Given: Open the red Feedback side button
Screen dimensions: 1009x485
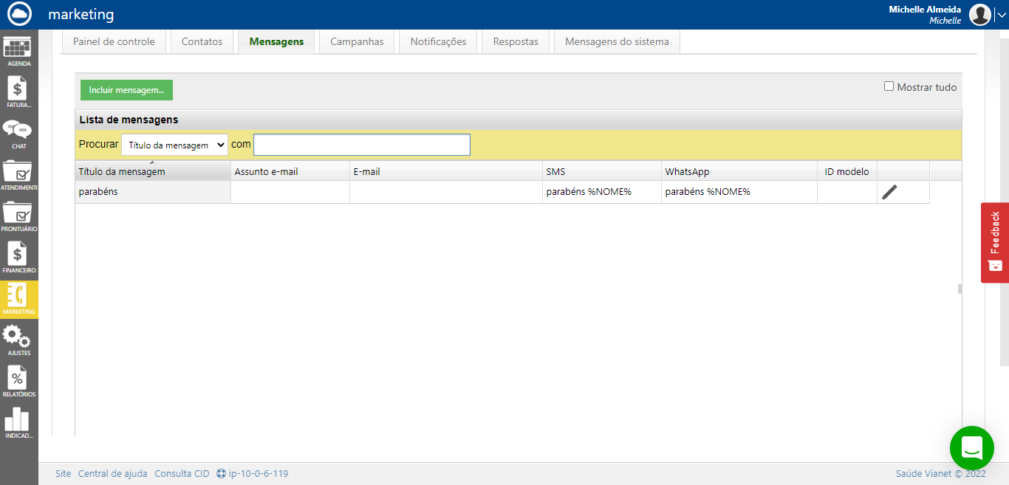Looking at the screenshot, I should point(995,242).
